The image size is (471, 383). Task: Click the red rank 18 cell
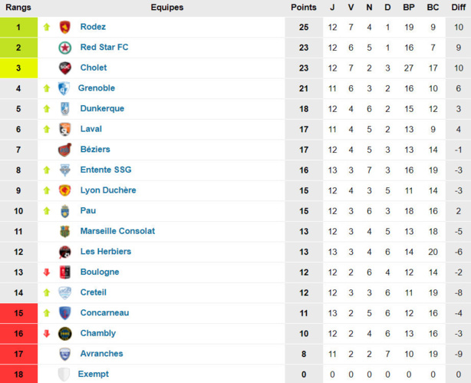[18, 374]
